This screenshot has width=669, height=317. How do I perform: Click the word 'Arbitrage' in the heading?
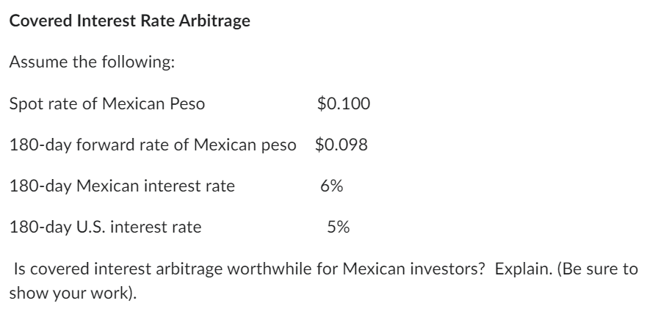(220, 21)
